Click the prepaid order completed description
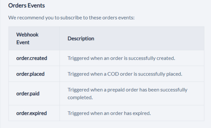The height and width of the screenshot is (128, 211). pos(128,93)
